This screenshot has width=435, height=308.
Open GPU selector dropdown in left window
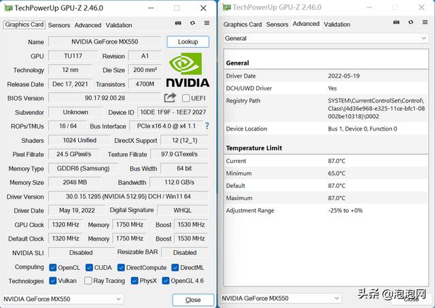[x=63, y=298]
